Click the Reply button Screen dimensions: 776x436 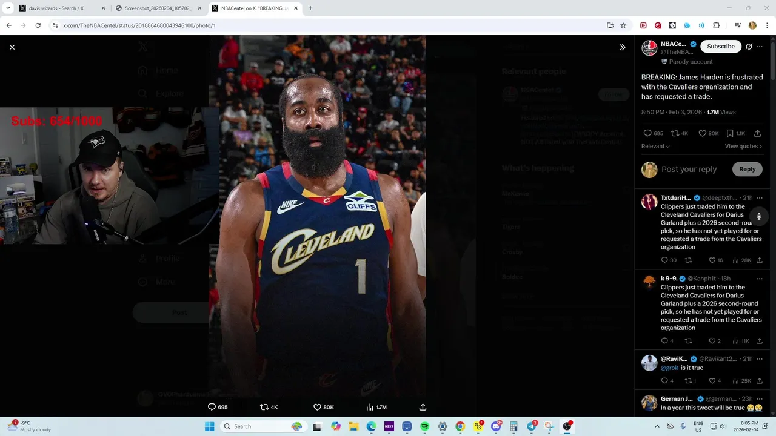(x=747, y=170)
